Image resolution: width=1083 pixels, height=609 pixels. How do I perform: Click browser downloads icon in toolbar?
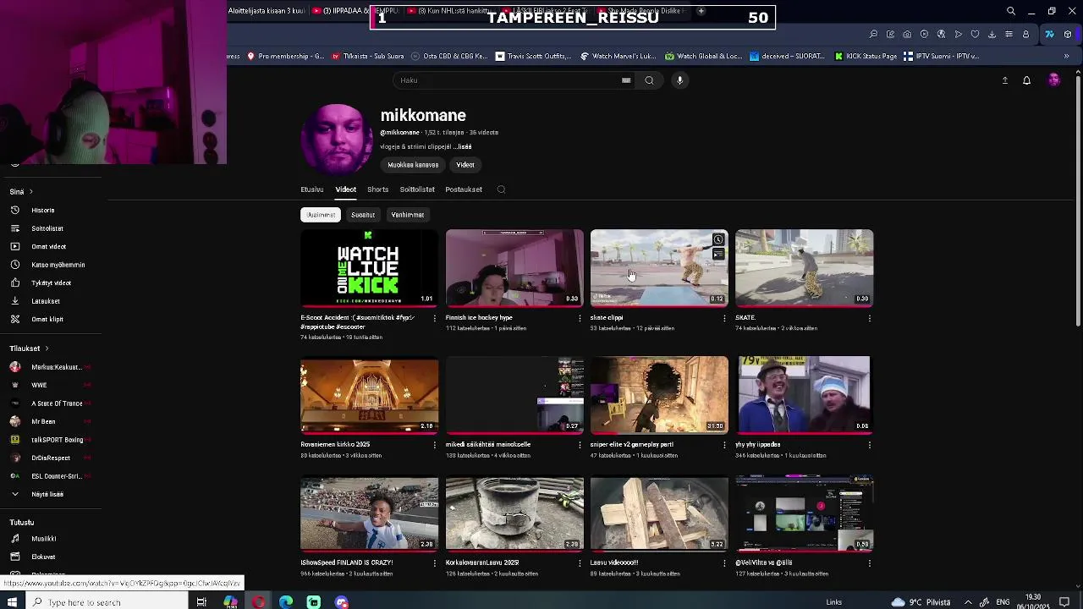992,34
